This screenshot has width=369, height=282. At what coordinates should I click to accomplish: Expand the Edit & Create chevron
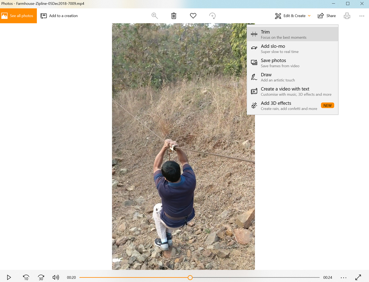(309, 15)
